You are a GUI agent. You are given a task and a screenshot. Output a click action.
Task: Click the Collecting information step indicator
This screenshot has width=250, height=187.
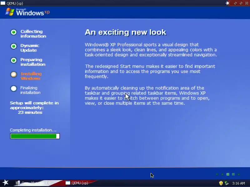(14, 32)
